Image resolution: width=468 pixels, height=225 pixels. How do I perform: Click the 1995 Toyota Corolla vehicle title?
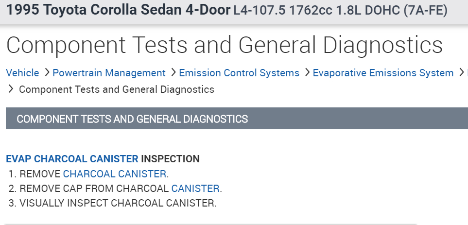point(118,11)
